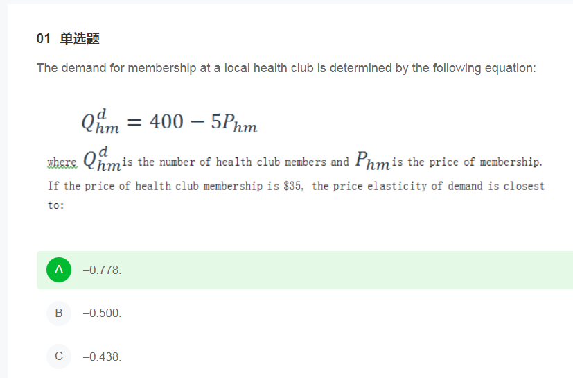Screen dimensions: 573x378
Task: Choose the option B circle
Action: (59, 313)
